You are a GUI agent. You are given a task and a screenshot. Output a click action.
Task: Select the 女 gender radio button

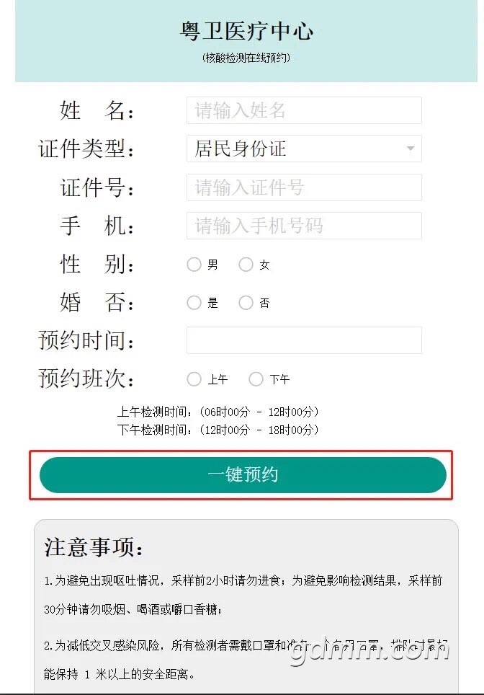pos(246,265)
